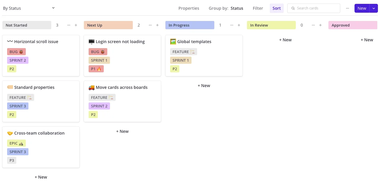The height and width of the screenshot is (183, 380).
Task: Open options menu for Next Up column
Action: [x=150, y=25]
